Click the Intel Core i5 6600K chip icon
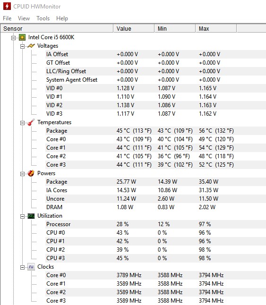Image resolution: width=266 pixels, height=305 pixels. pyautogui.click(x=22, y=37)
